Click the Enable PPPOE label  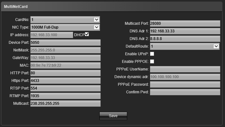click(x=135, y=62)
